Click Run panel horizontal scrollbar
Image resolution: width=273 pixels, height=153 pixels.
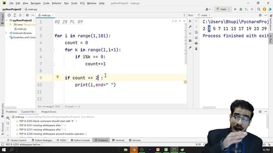(x=209, y=108)
